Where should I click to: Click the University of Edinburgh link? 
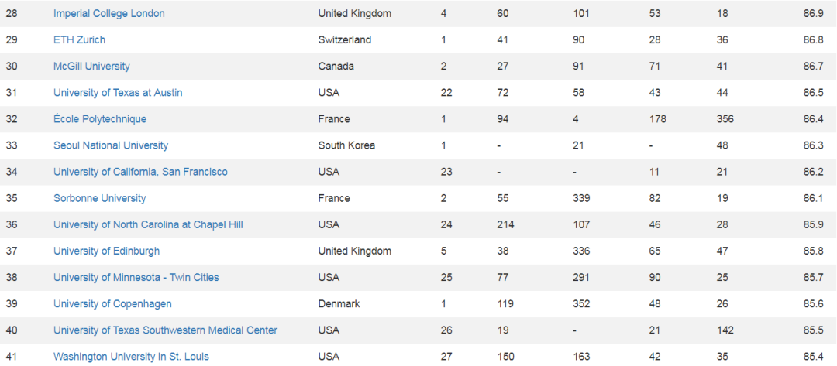106,251
